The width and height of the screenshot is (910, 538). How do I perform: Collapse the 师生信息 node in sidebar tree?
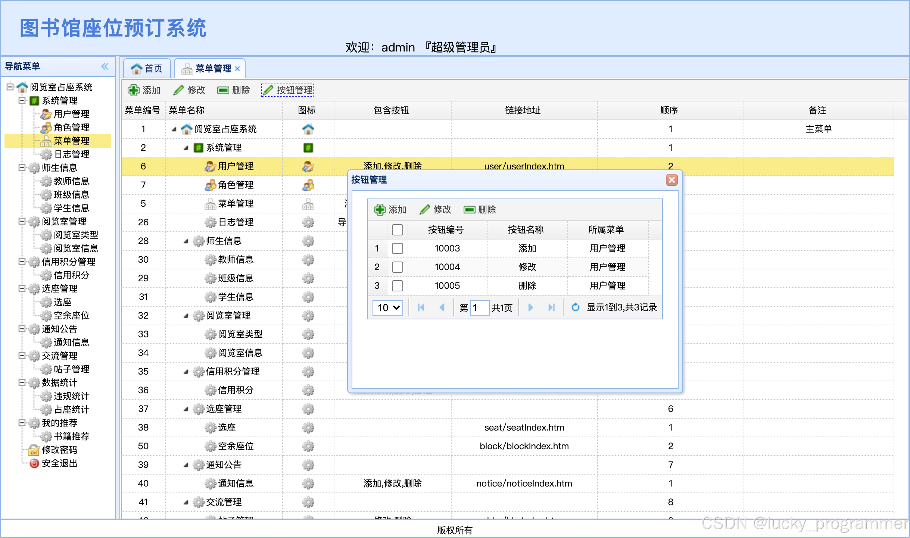(22, 168)
